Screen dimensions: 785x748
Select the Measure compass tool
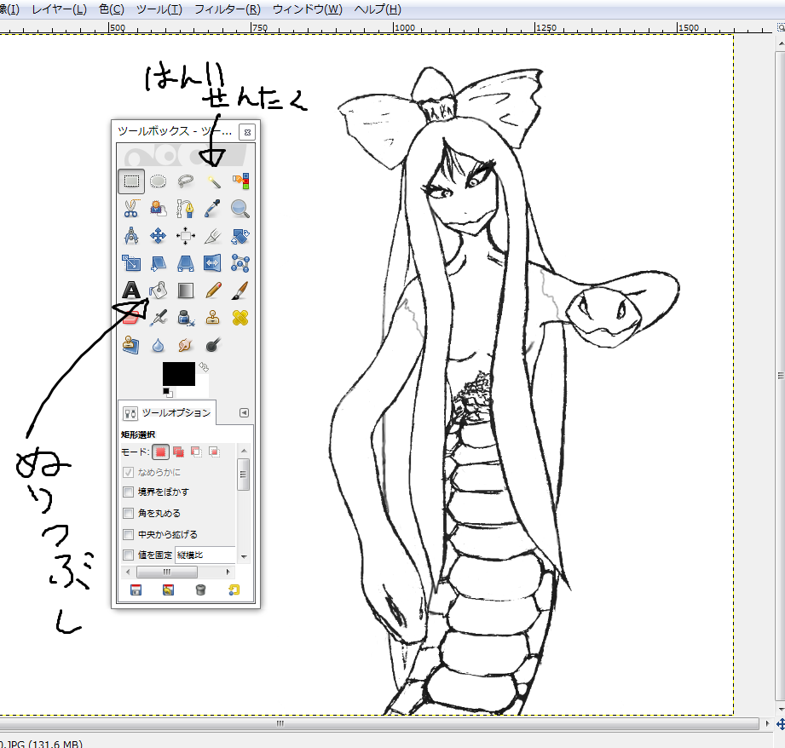(131, 236)
